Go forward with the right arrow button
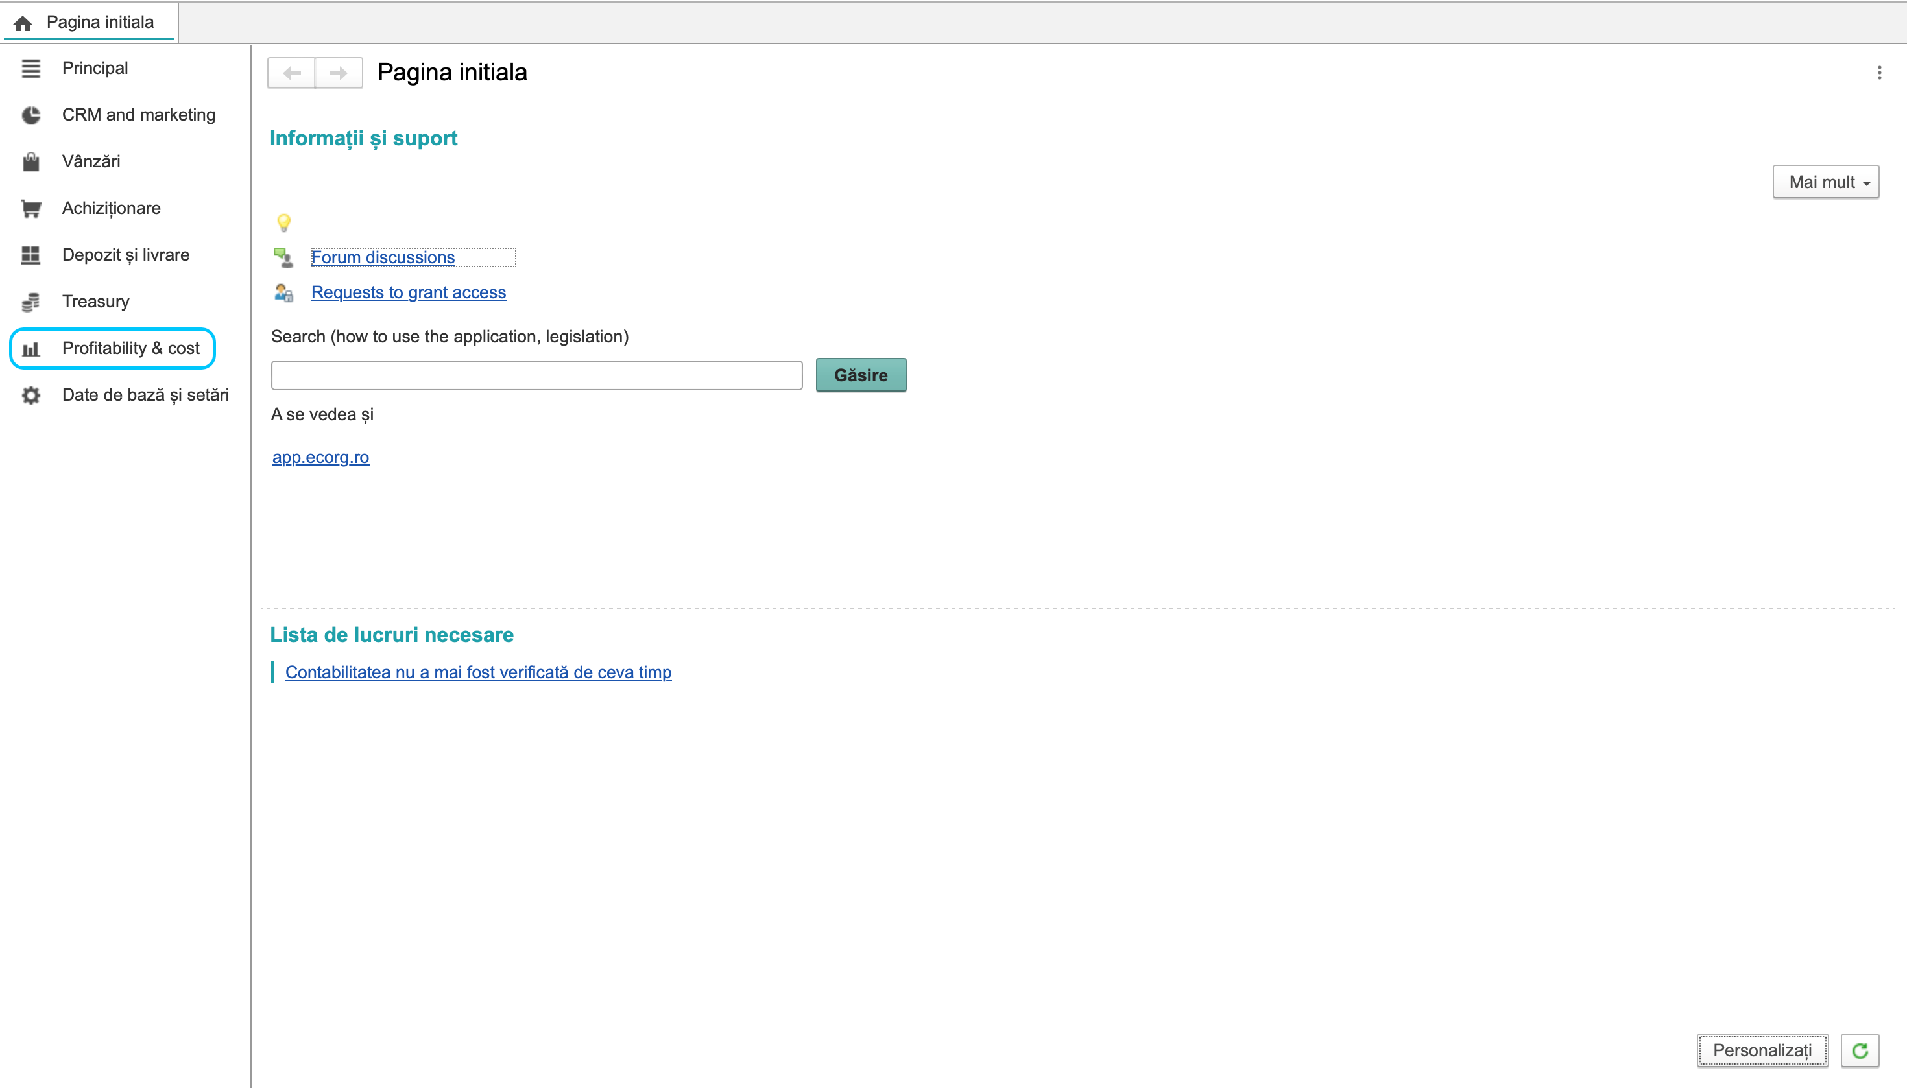Image resolution: width=1907 pixels, height=1088 pixels. [339, 73]
